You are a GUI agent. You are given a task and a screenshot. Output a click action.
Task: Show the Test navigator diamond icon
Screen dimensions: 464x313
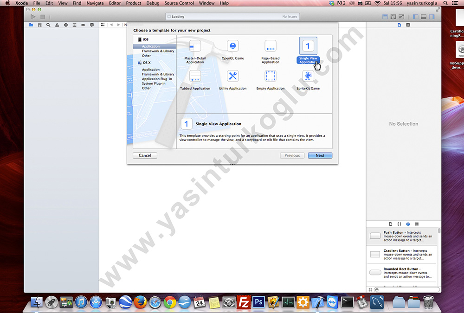66,25
